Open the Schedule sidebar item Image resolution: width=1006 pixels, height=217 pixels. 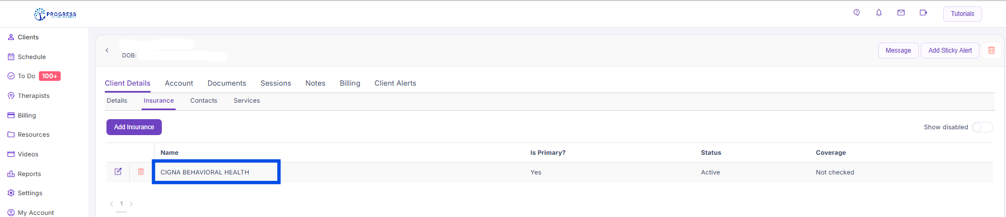pos(31,57)
